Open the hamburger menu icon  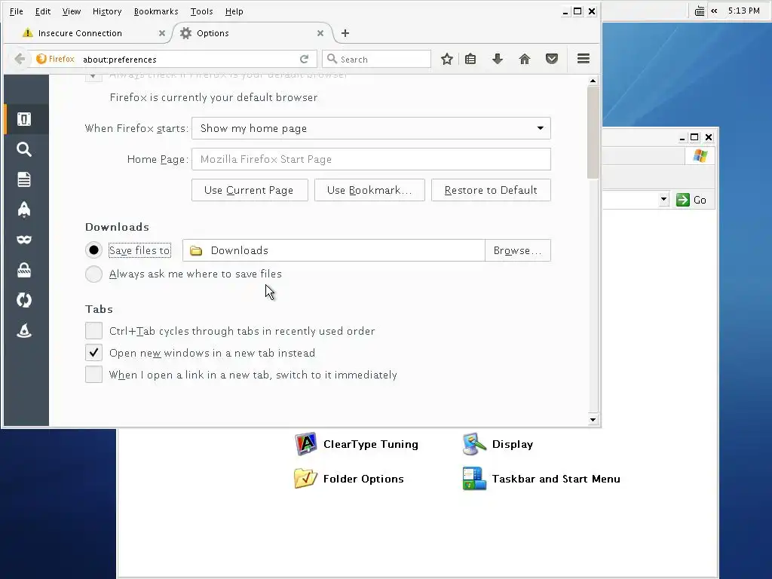click(584, 59)
